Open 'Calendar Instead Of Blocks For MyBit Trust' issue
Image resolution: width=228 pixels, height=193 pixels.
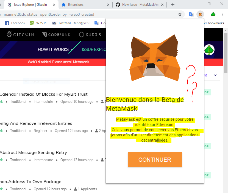44,94
